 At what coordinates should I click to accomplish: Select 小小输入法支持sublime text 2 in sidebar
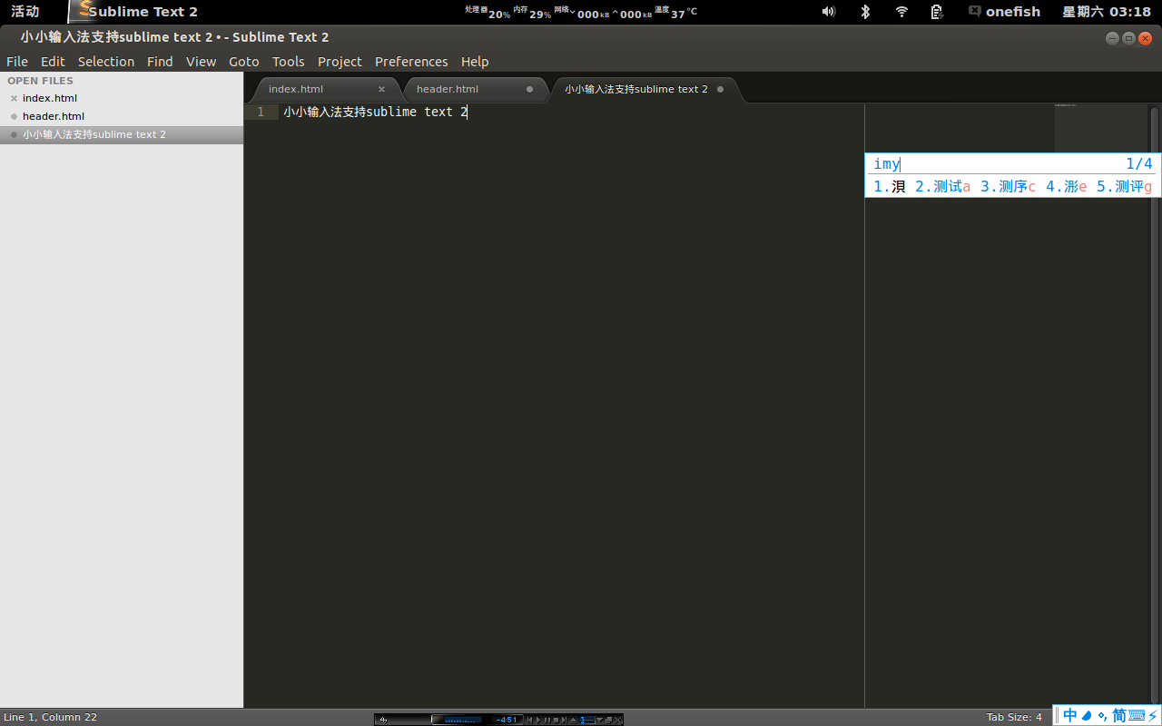point(122,134)
